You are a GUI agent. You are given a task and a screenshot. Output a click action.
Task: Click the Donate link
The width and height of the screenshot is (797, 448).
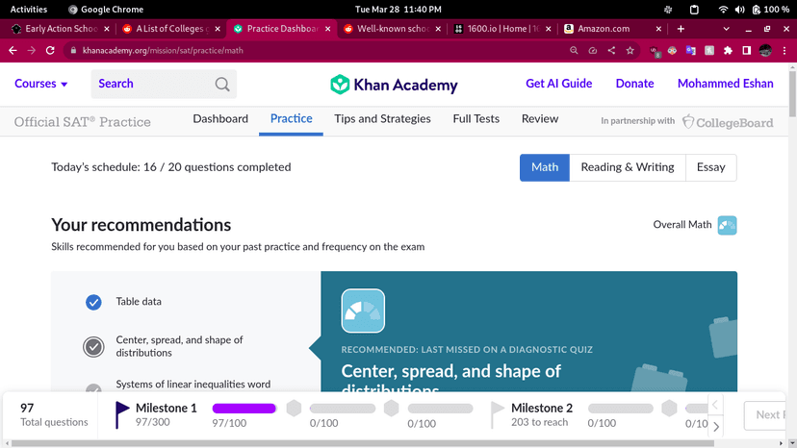(x=634, y=84)
